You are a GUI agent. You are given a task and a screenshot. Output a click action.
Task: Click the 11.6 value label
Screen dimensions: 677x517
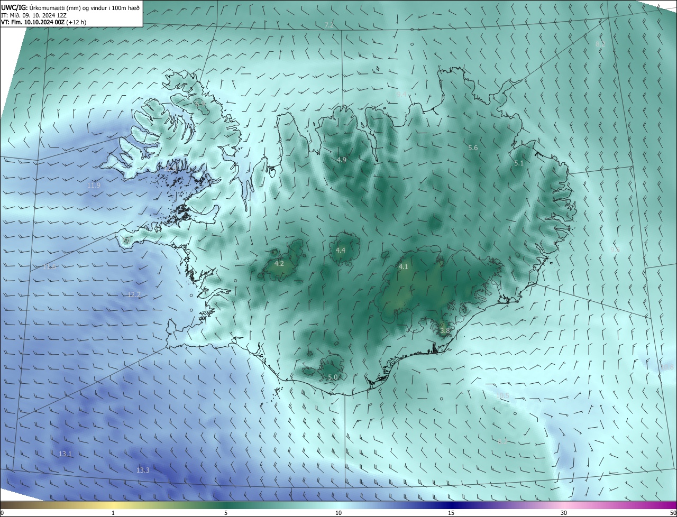pos(50,267)
